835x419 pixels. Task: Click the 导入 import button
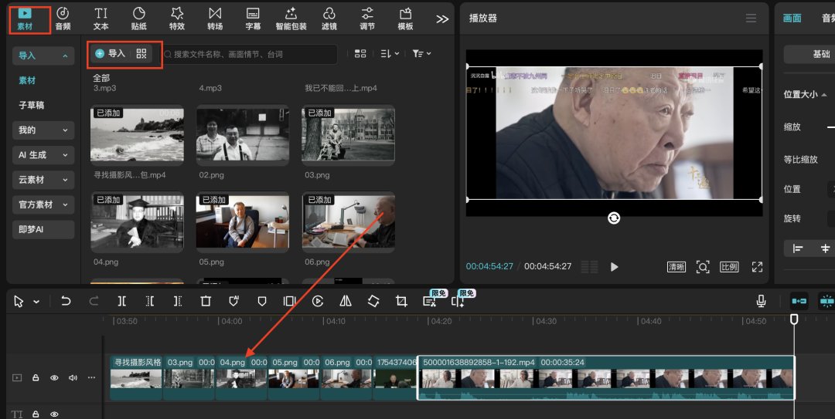tap(110, 53)
